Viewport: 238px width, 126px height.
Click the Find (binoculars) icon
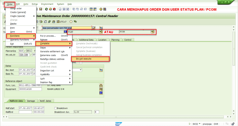pyautogui.click(x=64, y=9)
